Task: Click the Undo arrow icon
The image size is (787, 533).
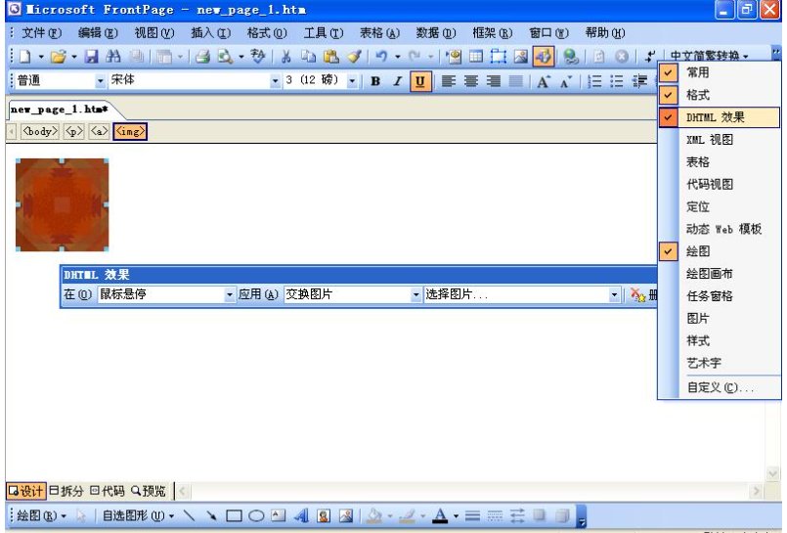Action: point(381,56)
